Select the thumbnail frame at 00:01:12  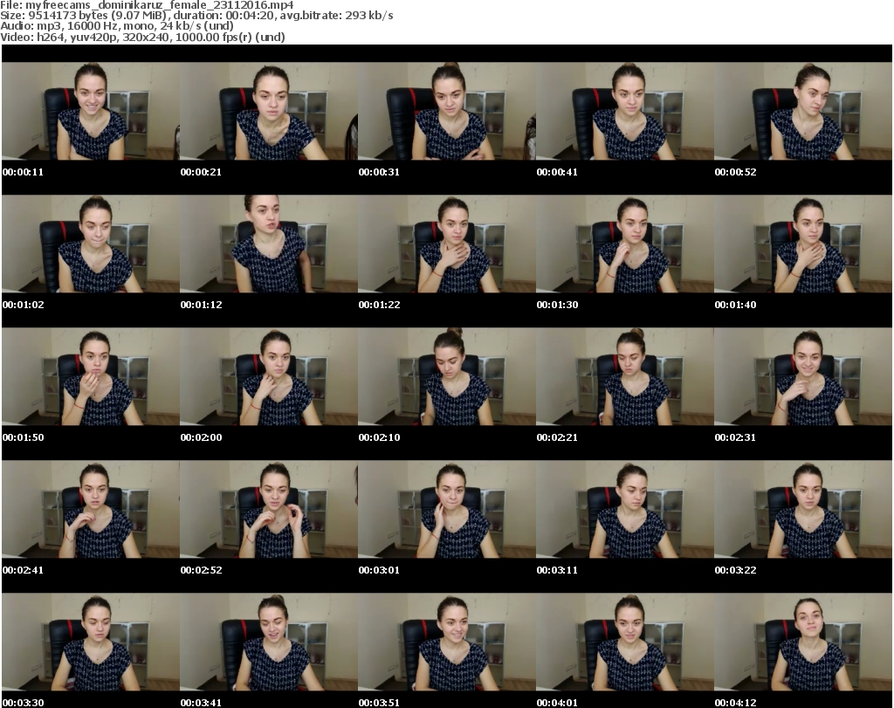(269, 244)
